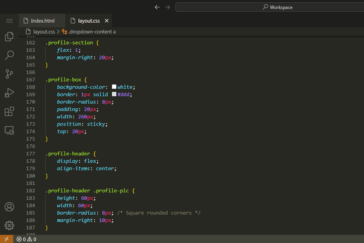Click 'align-items: center' declaration
The height and width of the screenshot is (243, 364).
coord(87,169)
